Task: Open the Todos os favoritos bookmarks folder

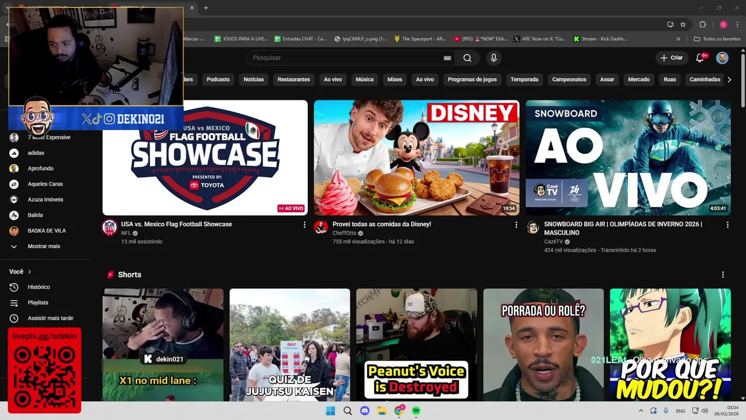Action: [x=717, y=39]
